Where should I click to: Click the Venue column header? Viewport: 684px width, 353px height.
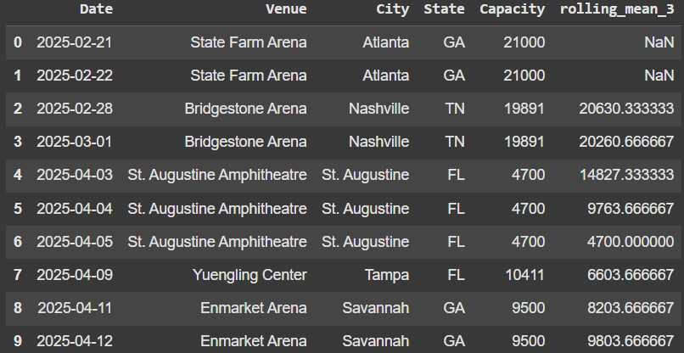(286, 10)
